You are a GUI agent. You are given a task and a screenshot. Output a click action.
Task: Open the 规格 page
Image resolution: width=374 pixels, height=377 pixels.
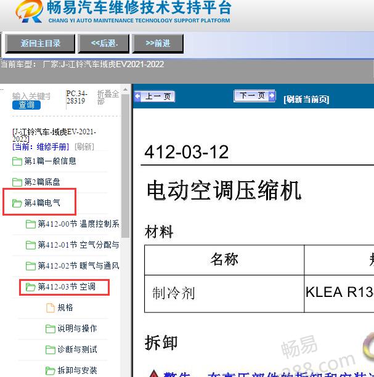coord(65,308)
